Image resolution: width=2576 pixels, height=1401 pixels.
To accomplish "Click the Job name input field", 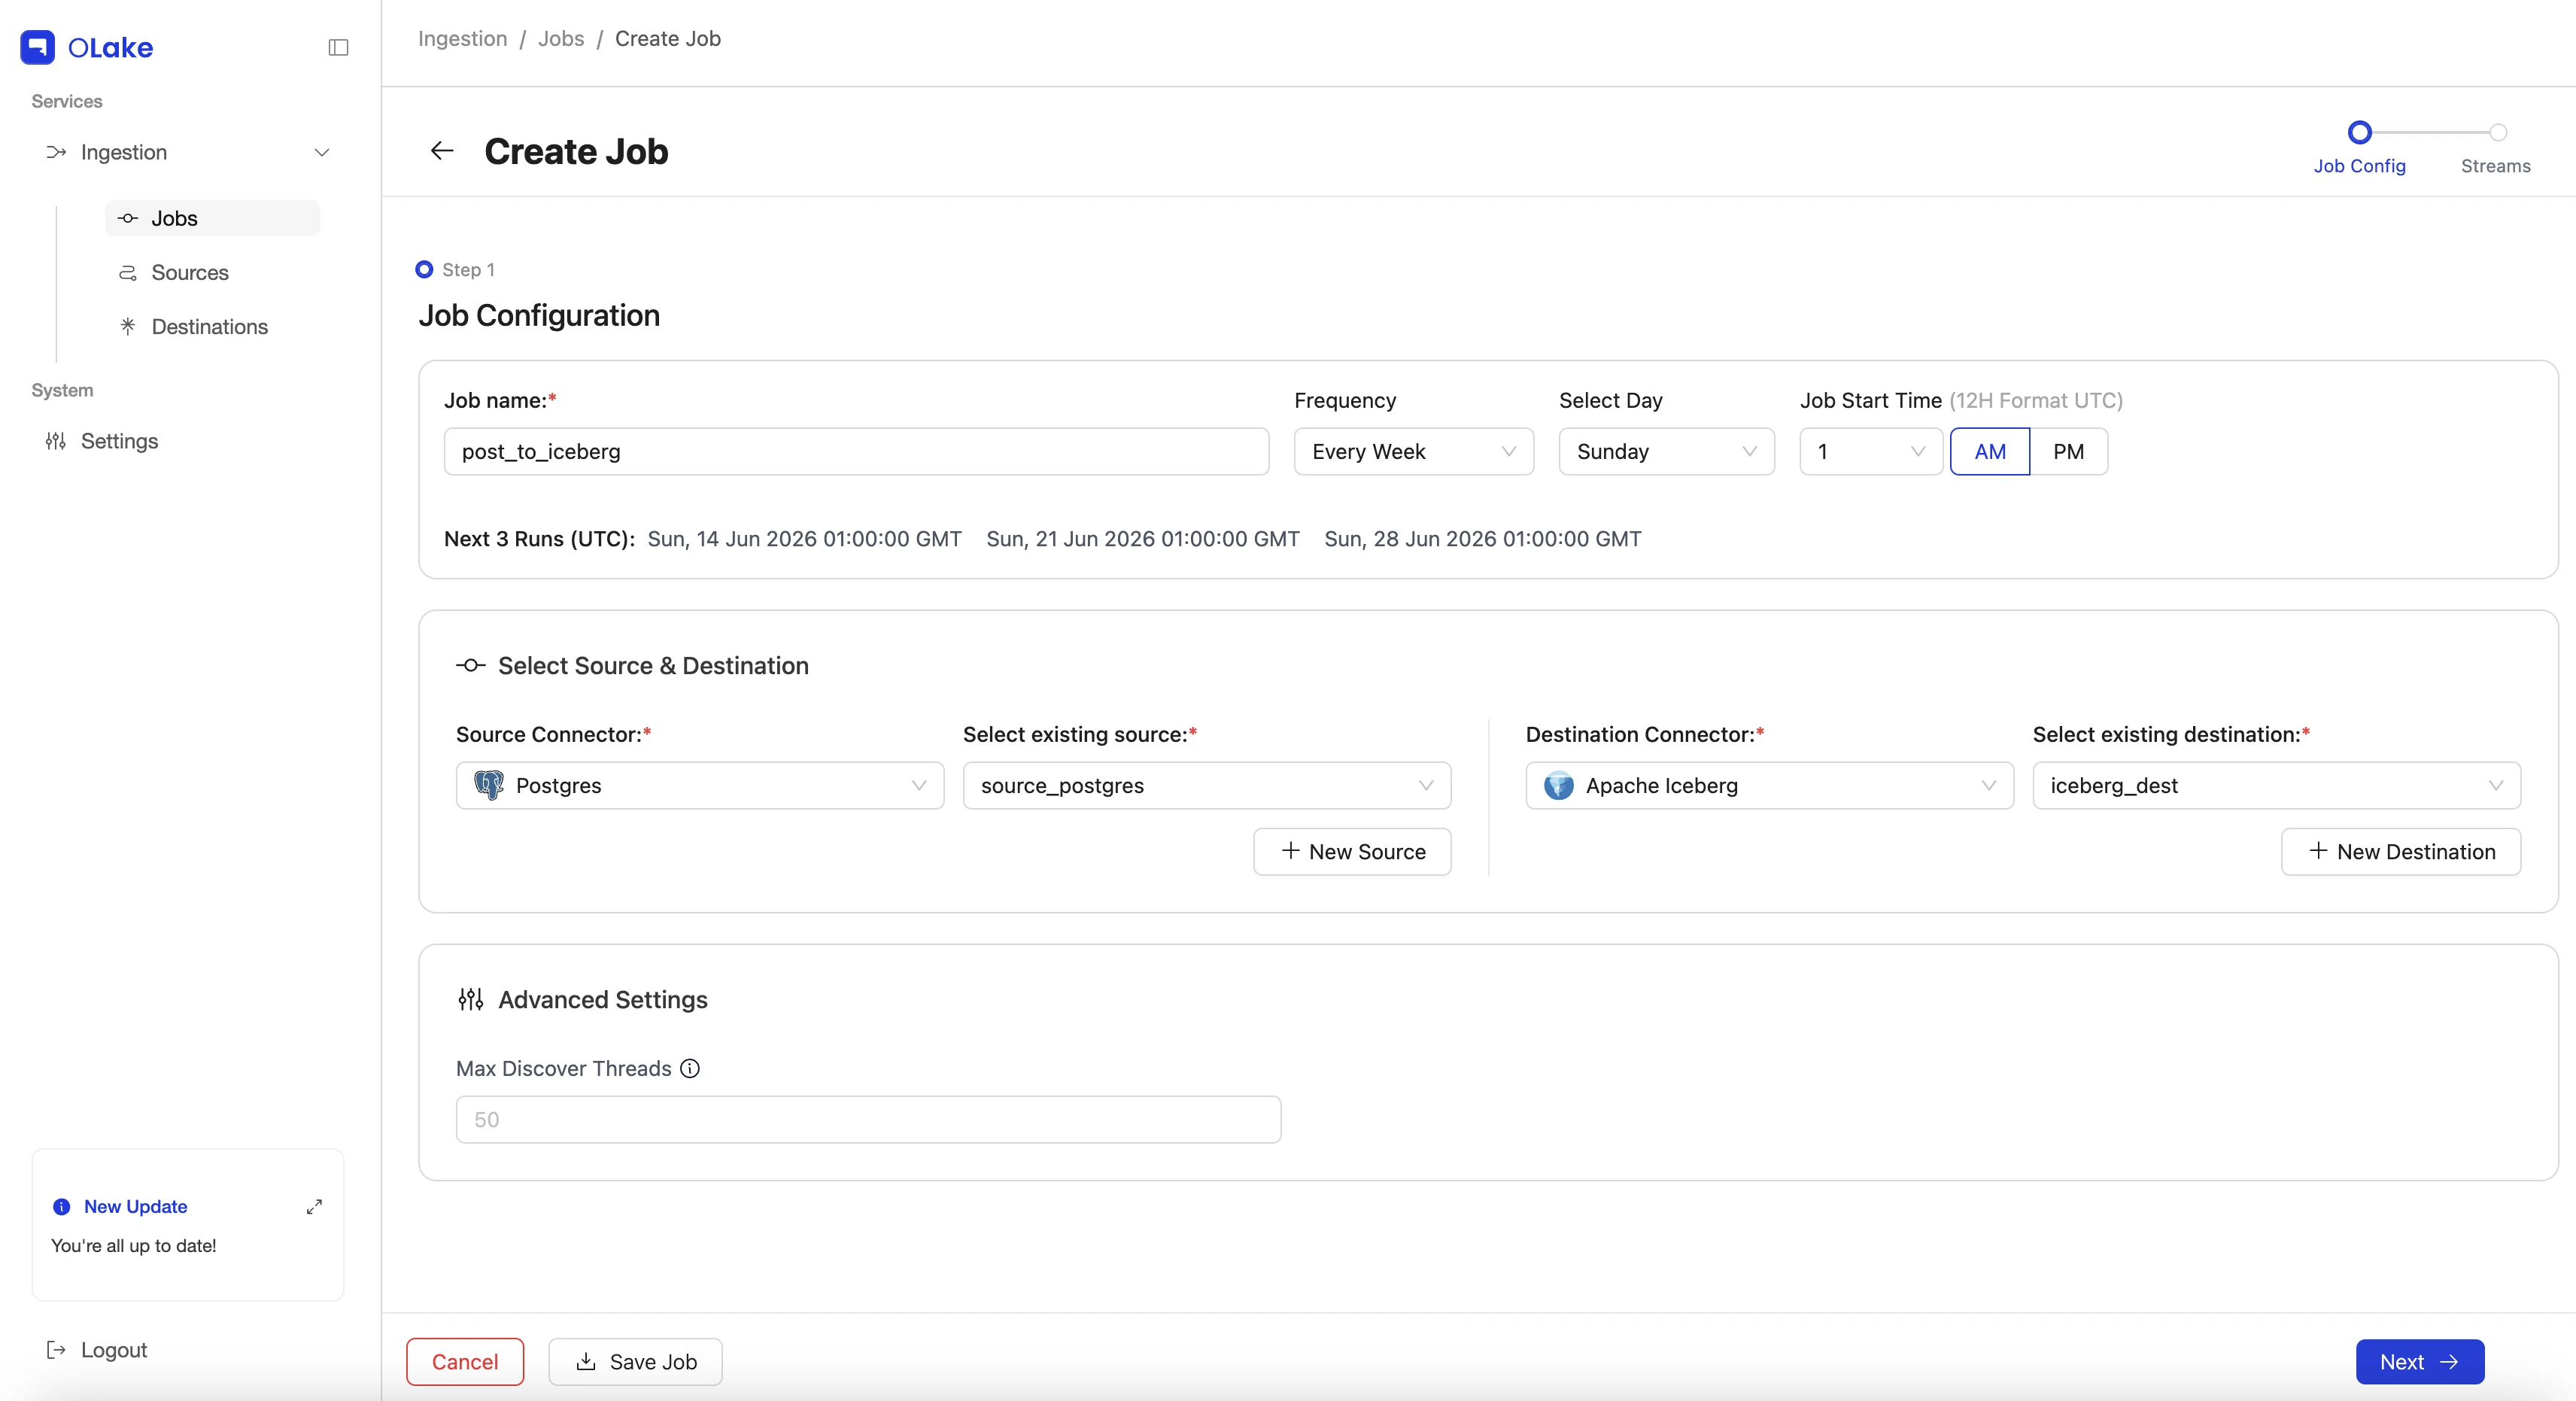I will click(x=857, y=451).
